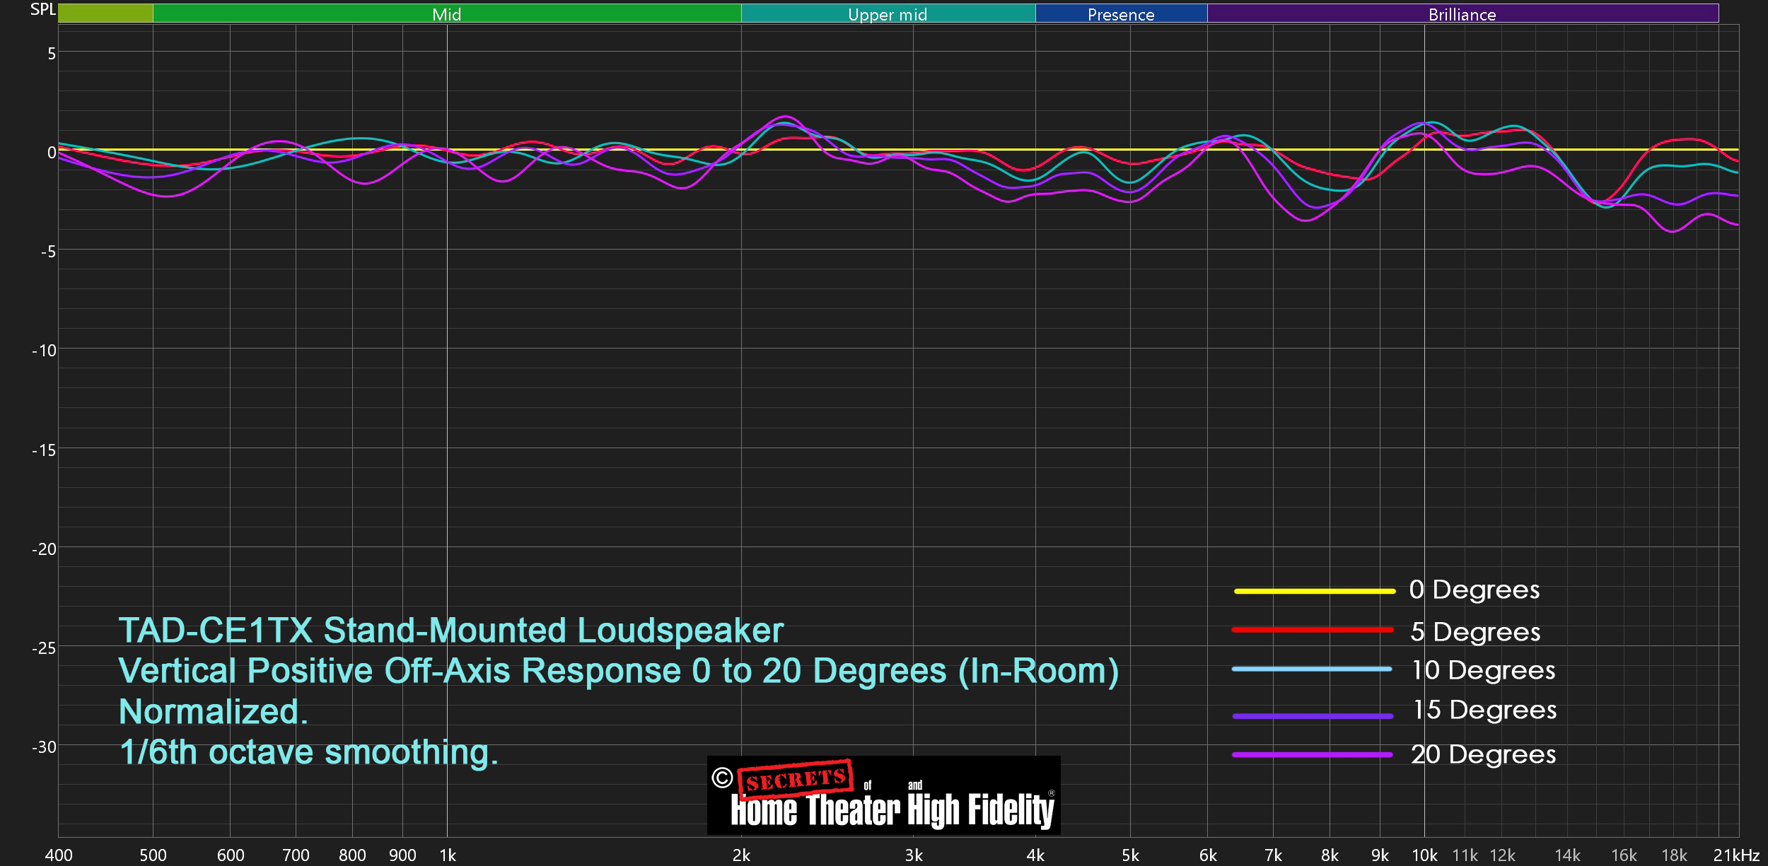Click the magenta 20 Degrees legend line

tap(1313, 755)
